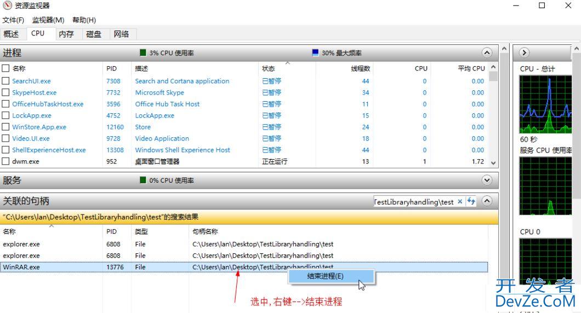Collapse the 进程 section with its chevron
The image size is (581, 313).
tap(487, 53)
